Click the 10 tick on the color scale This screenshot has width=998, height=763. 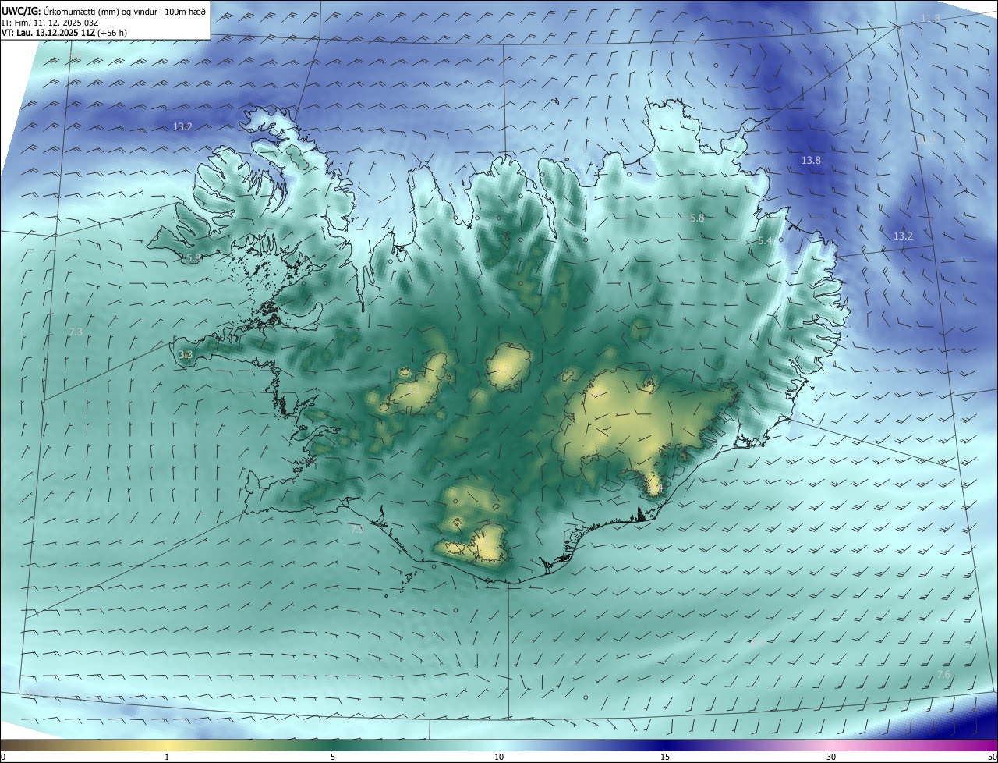tap(499, 758)
